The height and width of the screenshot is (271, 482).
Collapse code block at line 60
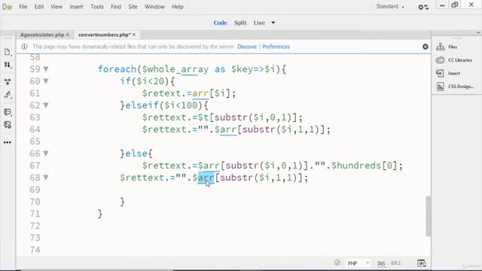[x=46, y=81]
